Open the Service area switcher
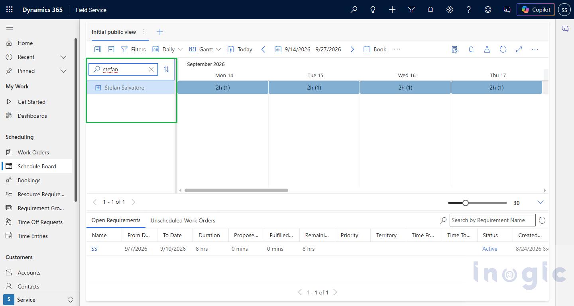574x306 pixels. pos(39,300)
